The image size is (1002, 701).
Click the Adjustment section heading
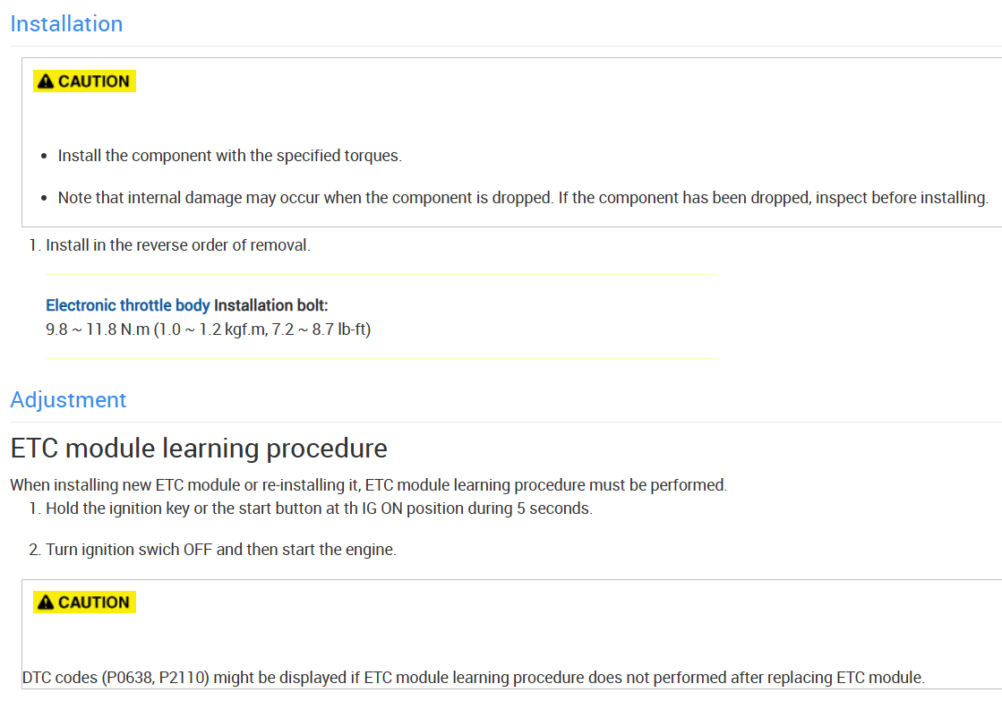[x=68, y=400]
